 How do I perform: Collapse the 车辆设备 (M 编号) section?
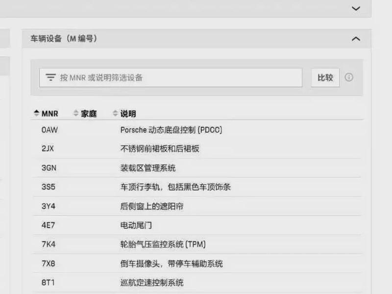click(x=356, y=39)
